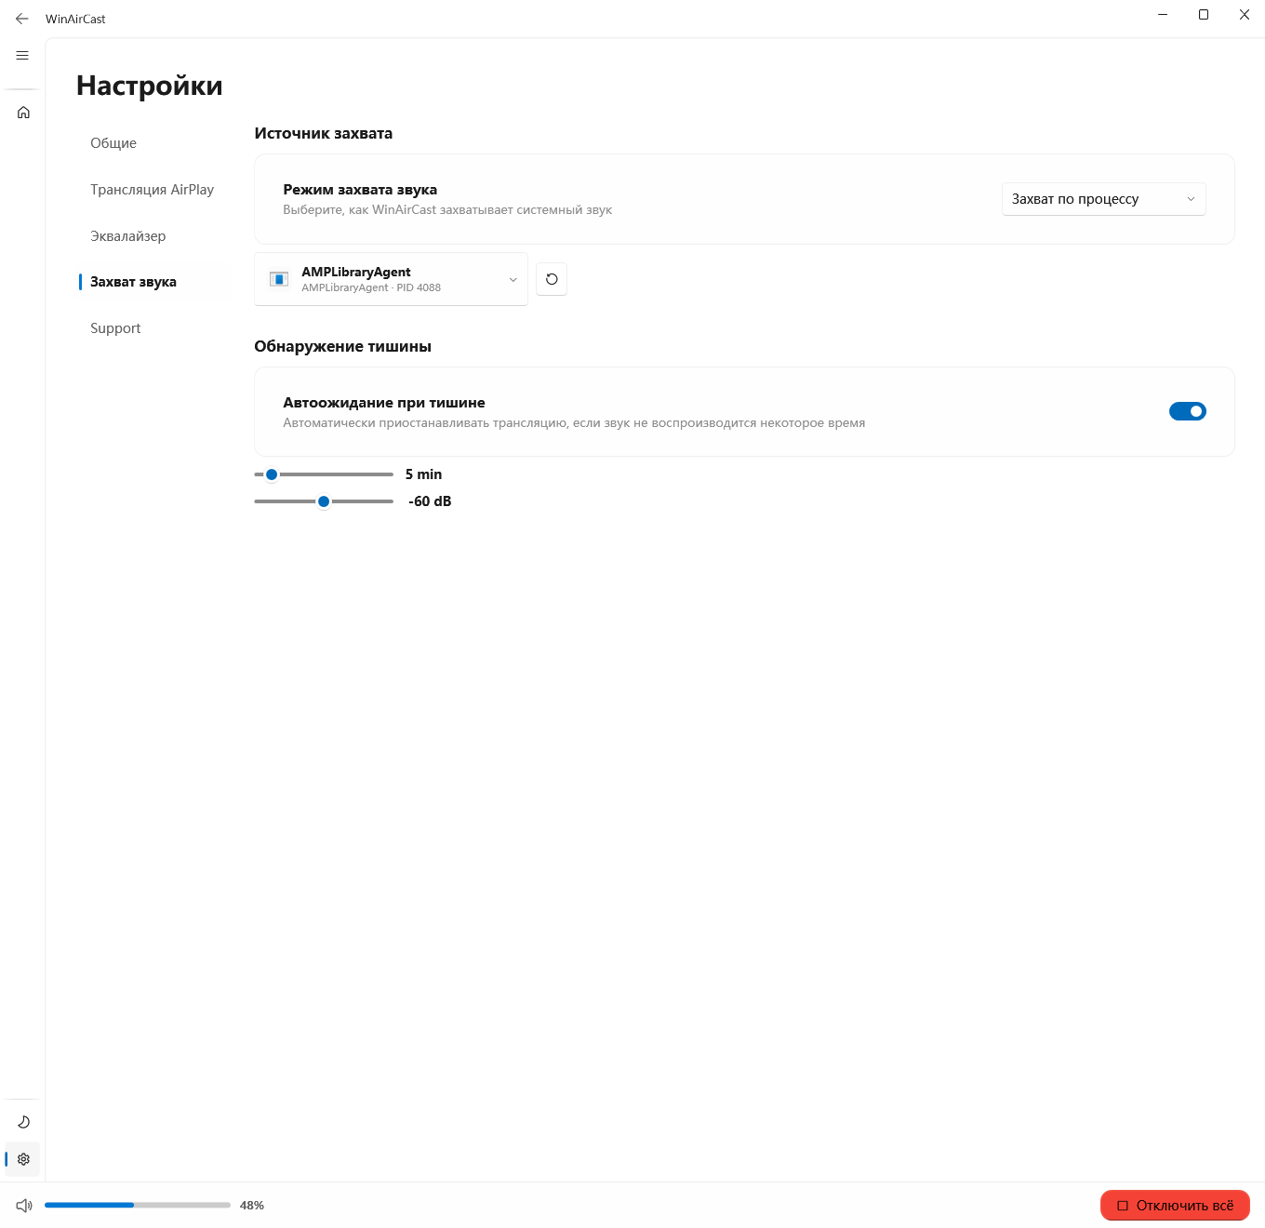Click AMPLibraryAgent process app icon
The image size is (1265, 1228).
pos(278,279)
